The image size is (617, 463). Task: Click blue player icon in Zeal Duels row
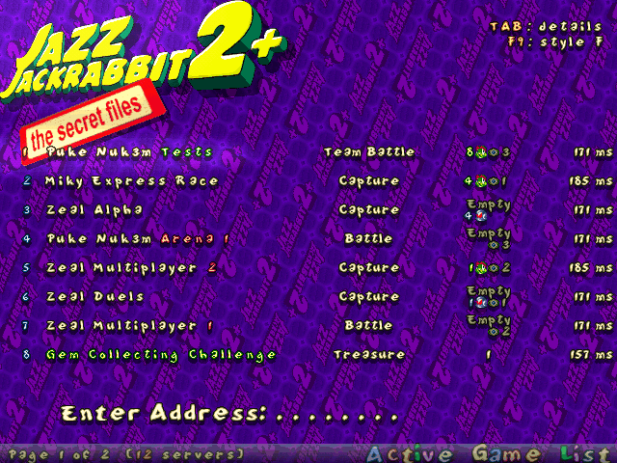481,302
